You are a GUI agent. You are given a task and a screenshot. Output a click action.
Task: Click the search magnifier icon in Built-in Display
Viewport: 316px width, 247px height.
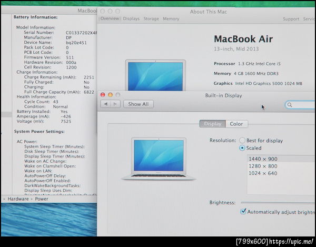pos(290,105)
